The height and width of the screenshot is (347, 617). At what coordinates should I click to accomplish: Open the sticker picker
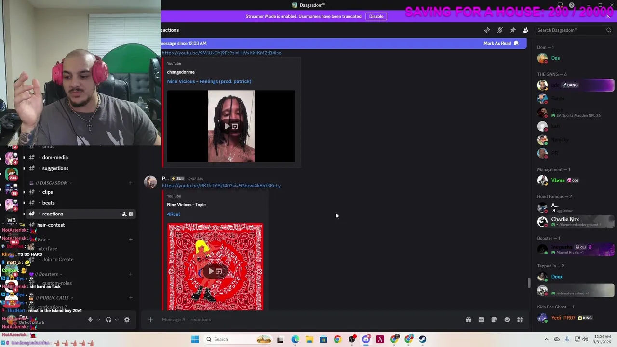click(x=494, y=320)
